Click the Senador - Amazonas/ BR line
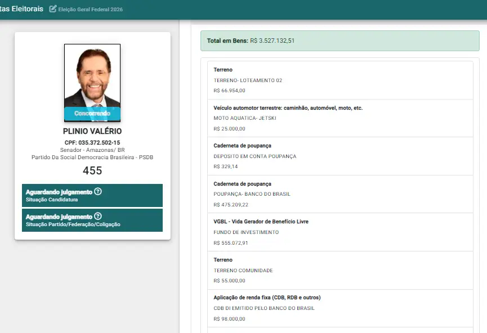Viewport: 487px width, 333px height. pyautogui.click(x=92, y=150)
